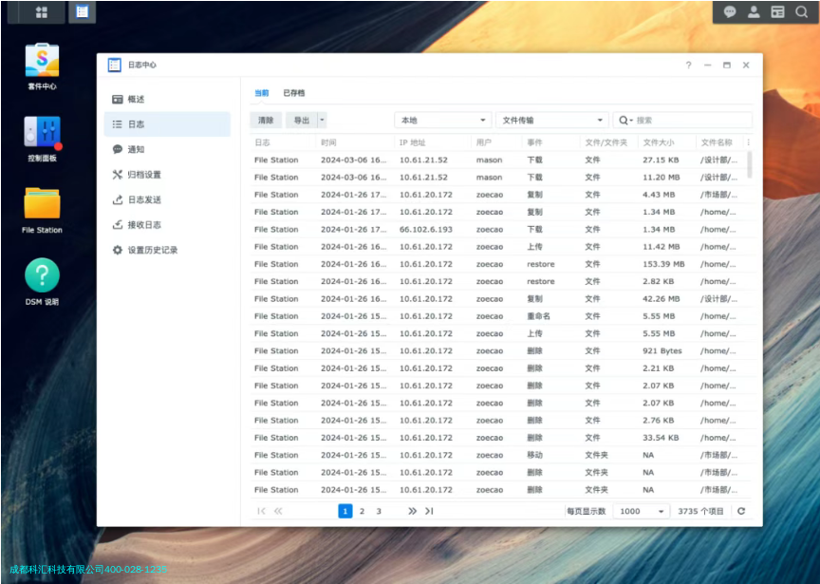Open the 套件中心 desktop icon

coord(42,62)
